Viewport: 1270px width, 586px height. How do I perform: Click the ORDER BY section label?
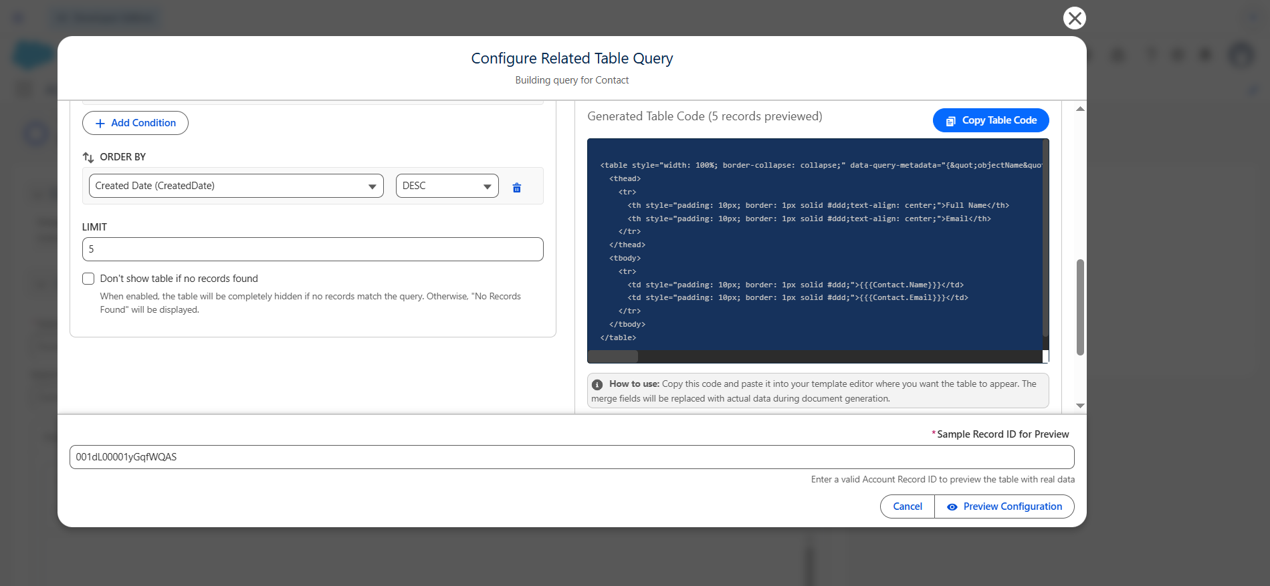tap(122, 157)
